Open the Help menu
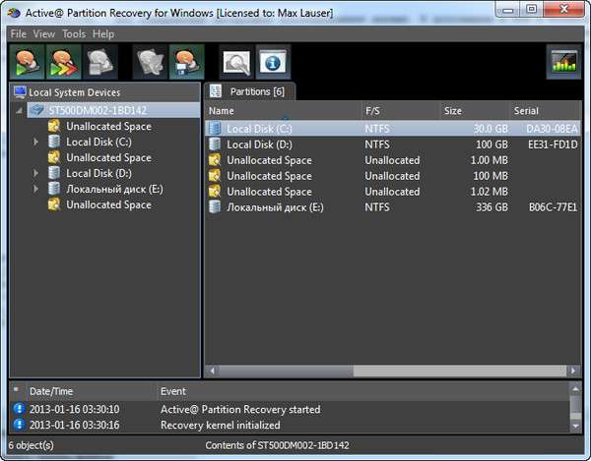Image resolution: width=591 pixels, height=461 pixels. 103,34
